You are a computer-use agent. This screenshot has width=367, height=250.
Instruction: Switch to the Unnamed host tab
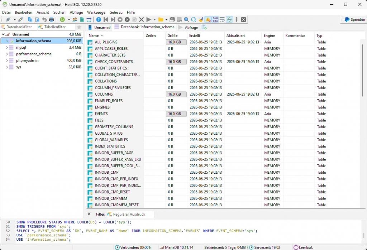(x=99, y=27)
